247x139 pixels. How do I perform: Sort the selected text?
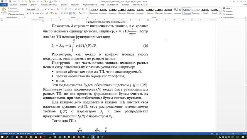(83, 9)
